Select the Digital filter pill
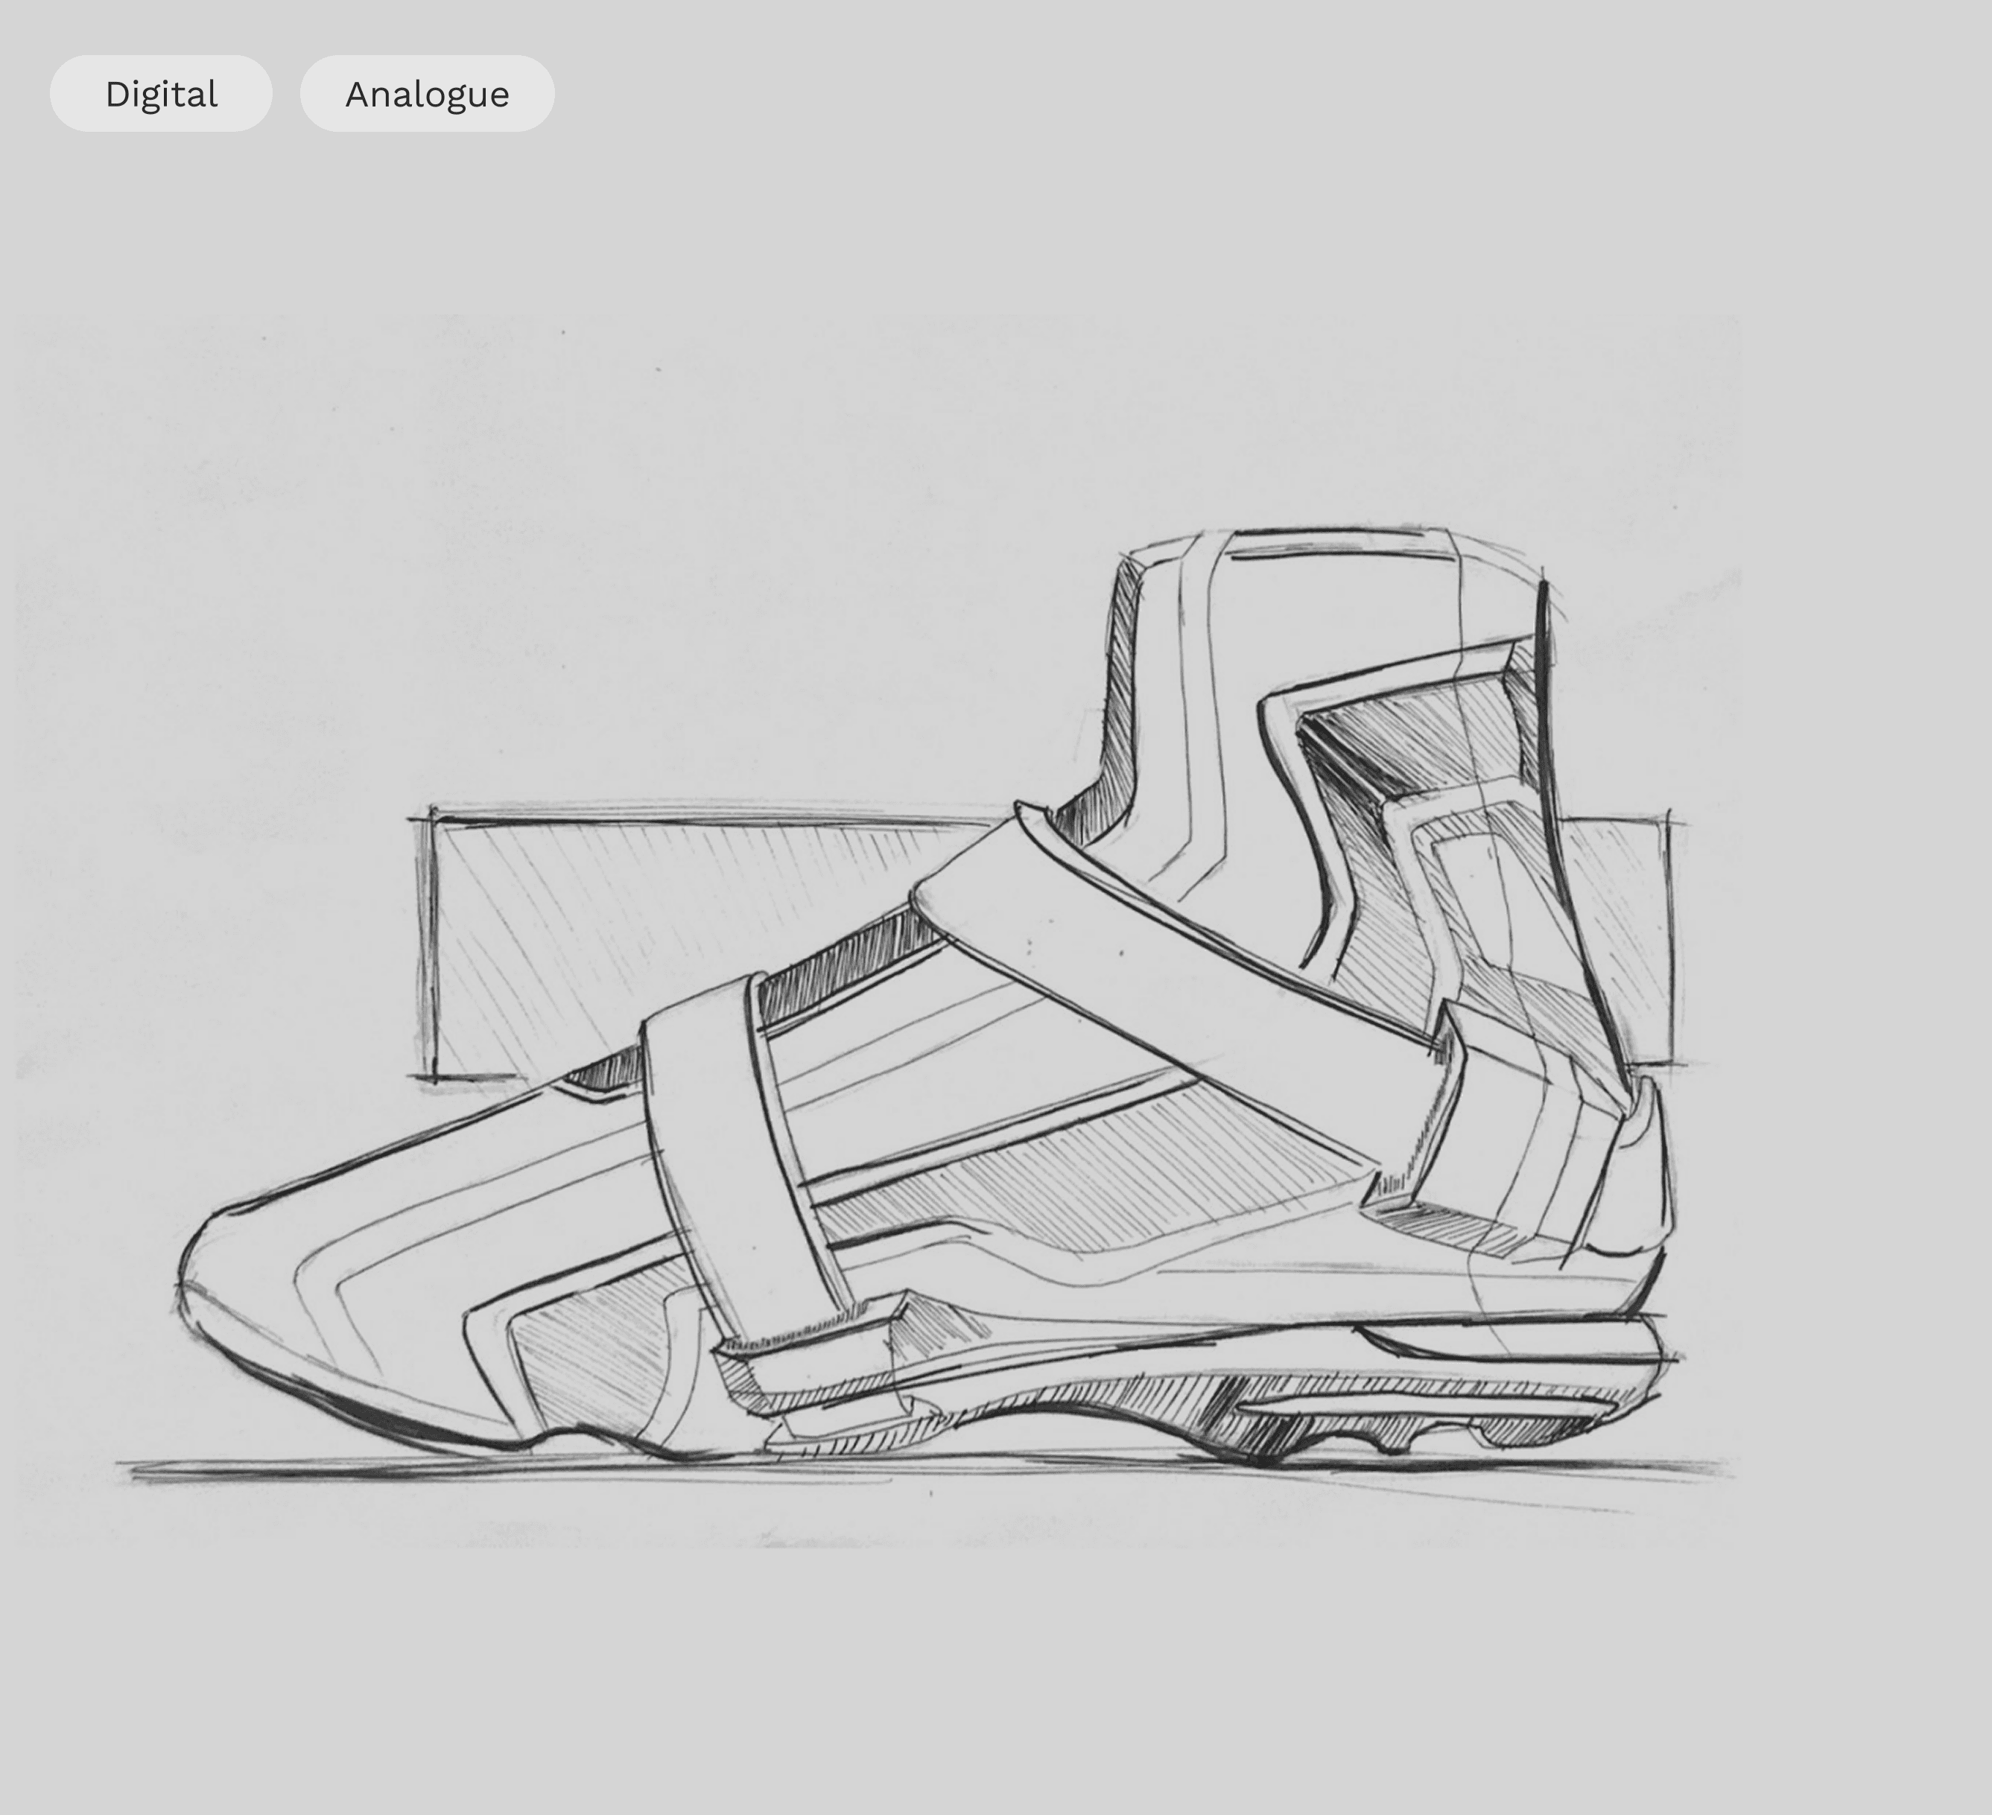1992x1815 pixels. (x=161, y=94)
